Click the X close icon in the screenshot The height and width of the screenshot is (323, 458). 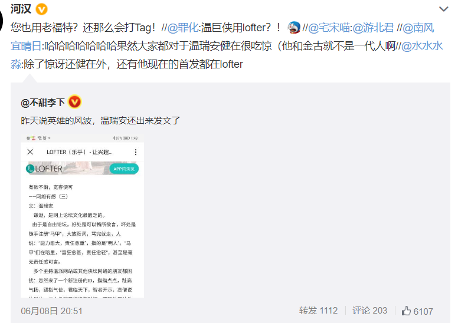[x=30, y=152]
